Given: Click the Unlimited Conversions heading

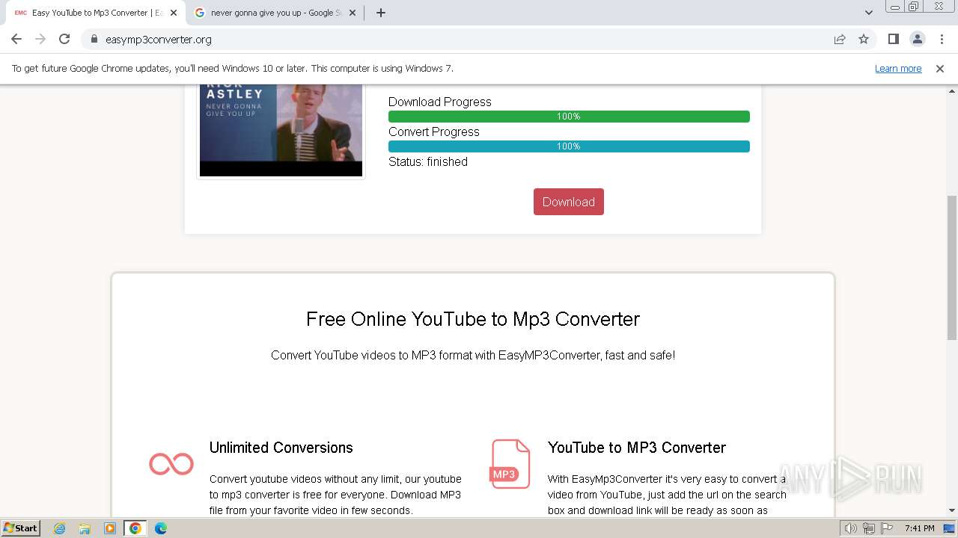Looking at the screenshot, I should coord(281,448).
